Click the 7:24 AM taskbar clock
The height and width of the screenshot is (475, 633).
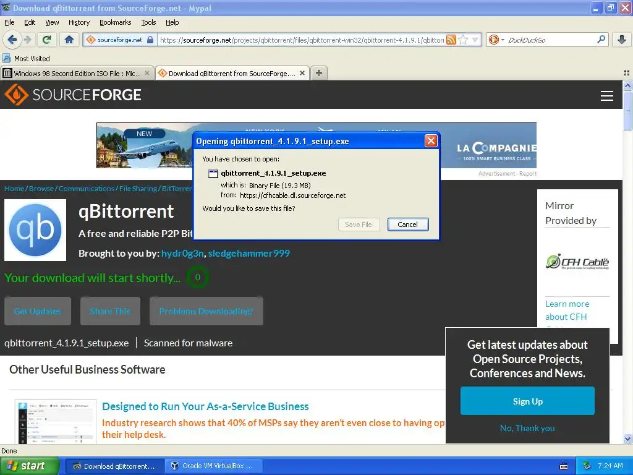tap(610, 466)
